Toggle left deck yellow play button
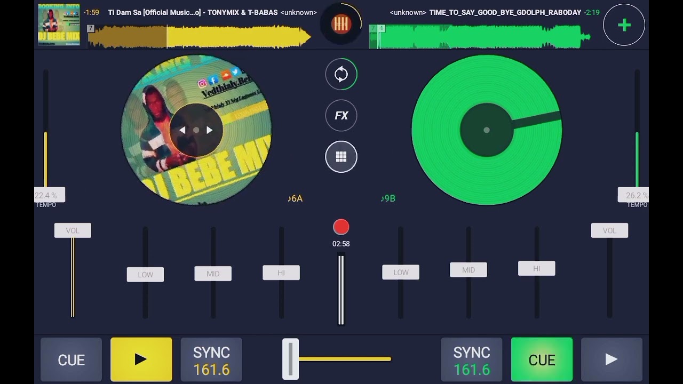The image size is (683, 384). [x=141, y=359]
